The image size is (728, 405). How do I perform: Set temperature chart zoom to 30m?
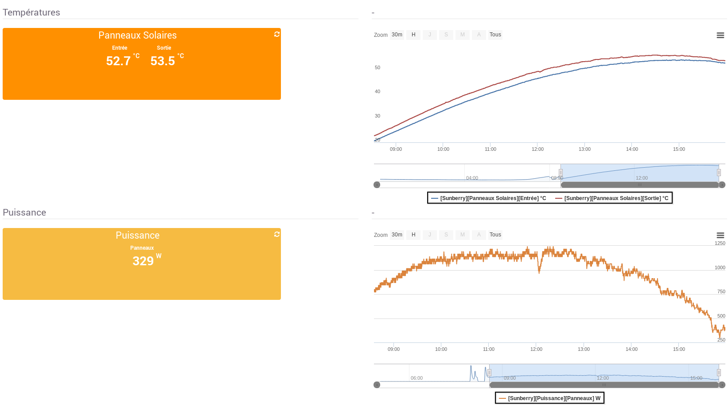pyautogui.click(x=397, y=35)
